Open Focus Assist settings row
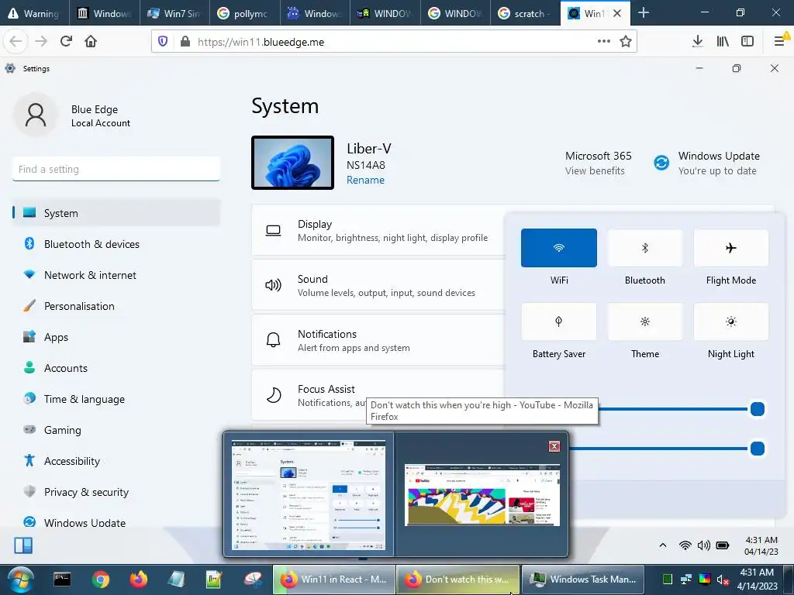The height and width of the screenshot is (595, 794). [378, 395]
